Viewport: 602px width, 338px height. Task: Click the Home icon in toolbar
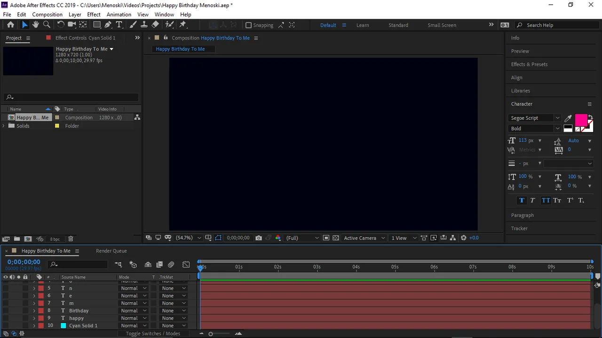tap(10, 25)
